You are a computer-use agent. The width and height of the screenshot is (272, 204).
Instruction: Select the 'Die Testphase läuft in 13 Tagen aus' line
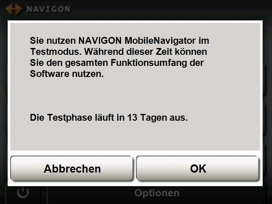pyautogui.click(x=109, y=118)
